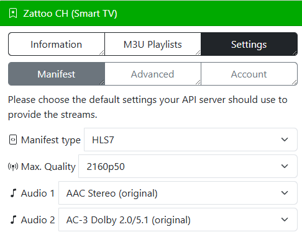This screenshot has width=302, height=240.
Task: Open the Audio 1 dropdown showing AAC Stereo
Action: pos(178,193)
